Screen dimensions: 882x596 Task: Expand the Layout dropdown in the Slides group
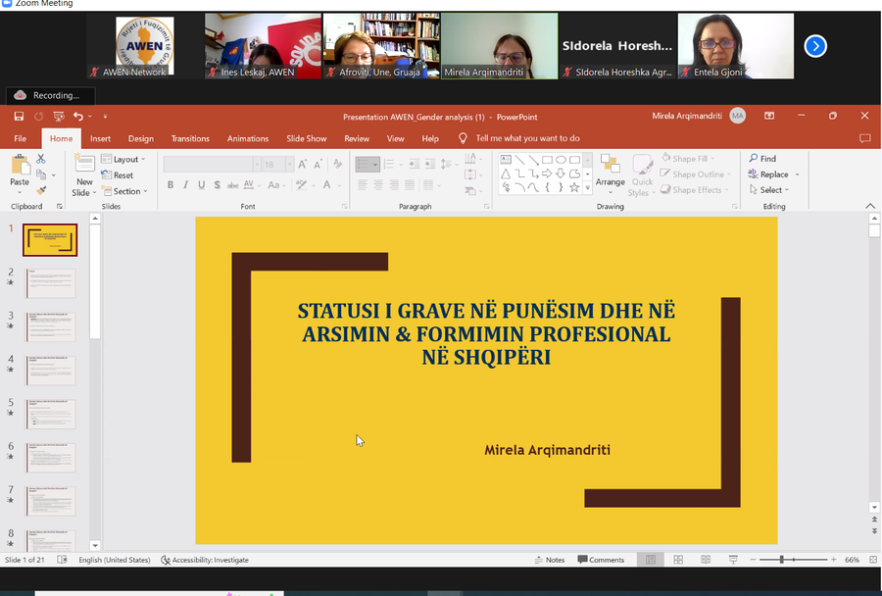[x=125, y=159]
